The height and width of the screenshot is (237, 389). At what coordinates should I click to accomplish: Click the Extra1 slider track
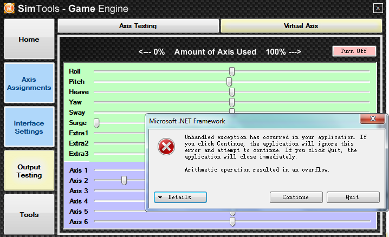pyautogui.click(x=119, y=133)
